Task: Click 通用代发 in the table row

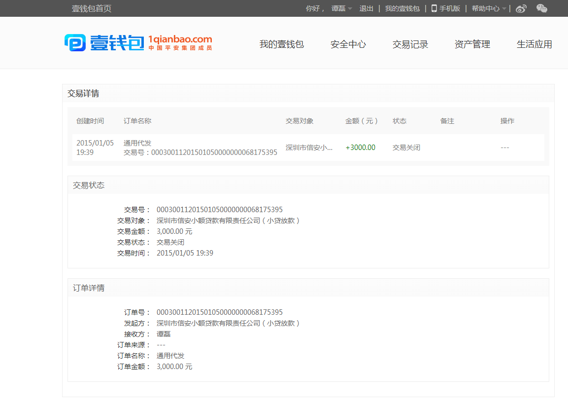Action: click(137, 143)
